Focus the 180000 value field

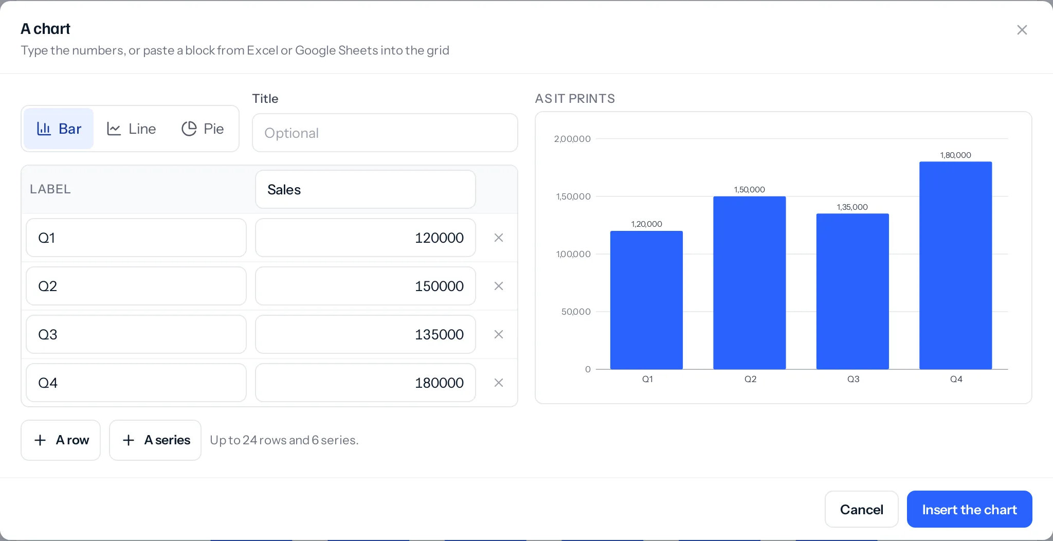point(365,383)
